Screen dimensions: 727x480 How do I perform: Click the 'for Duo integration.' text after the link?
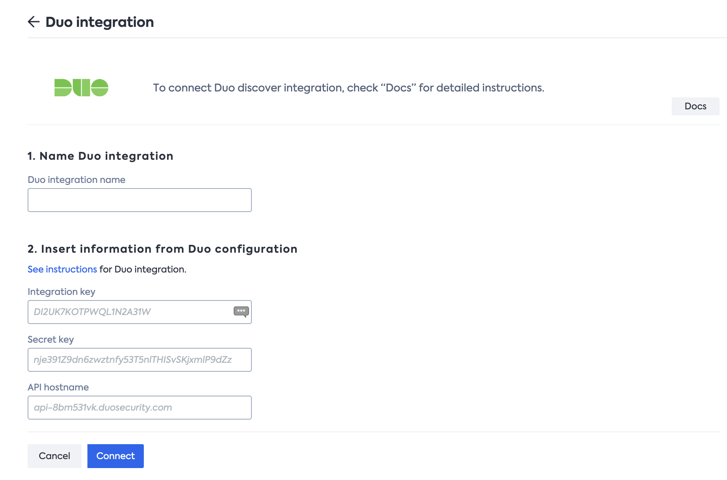(x=143, y=269)
